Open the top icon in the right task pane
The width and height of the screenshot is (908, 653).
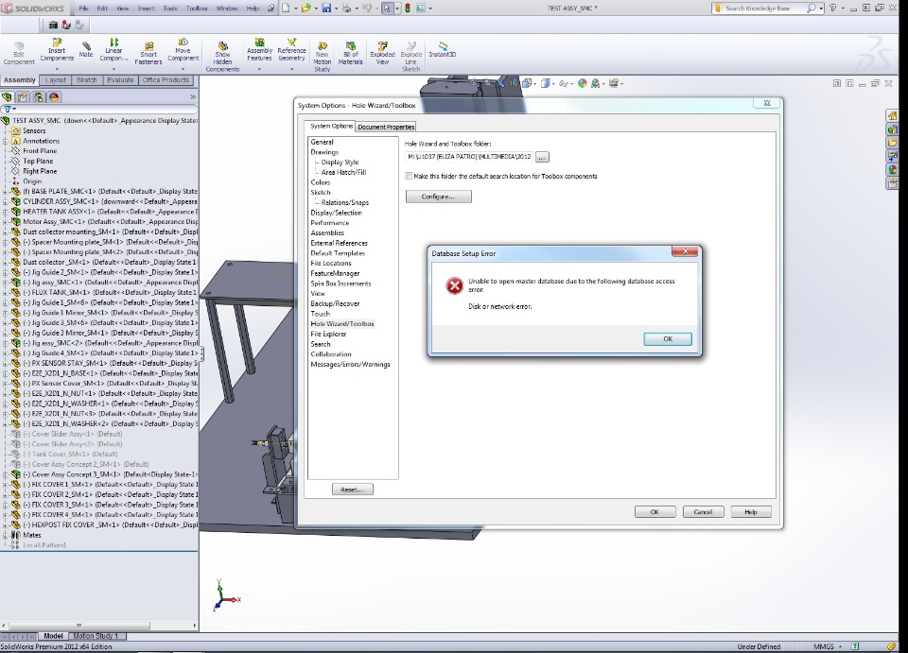coord(892,115)
